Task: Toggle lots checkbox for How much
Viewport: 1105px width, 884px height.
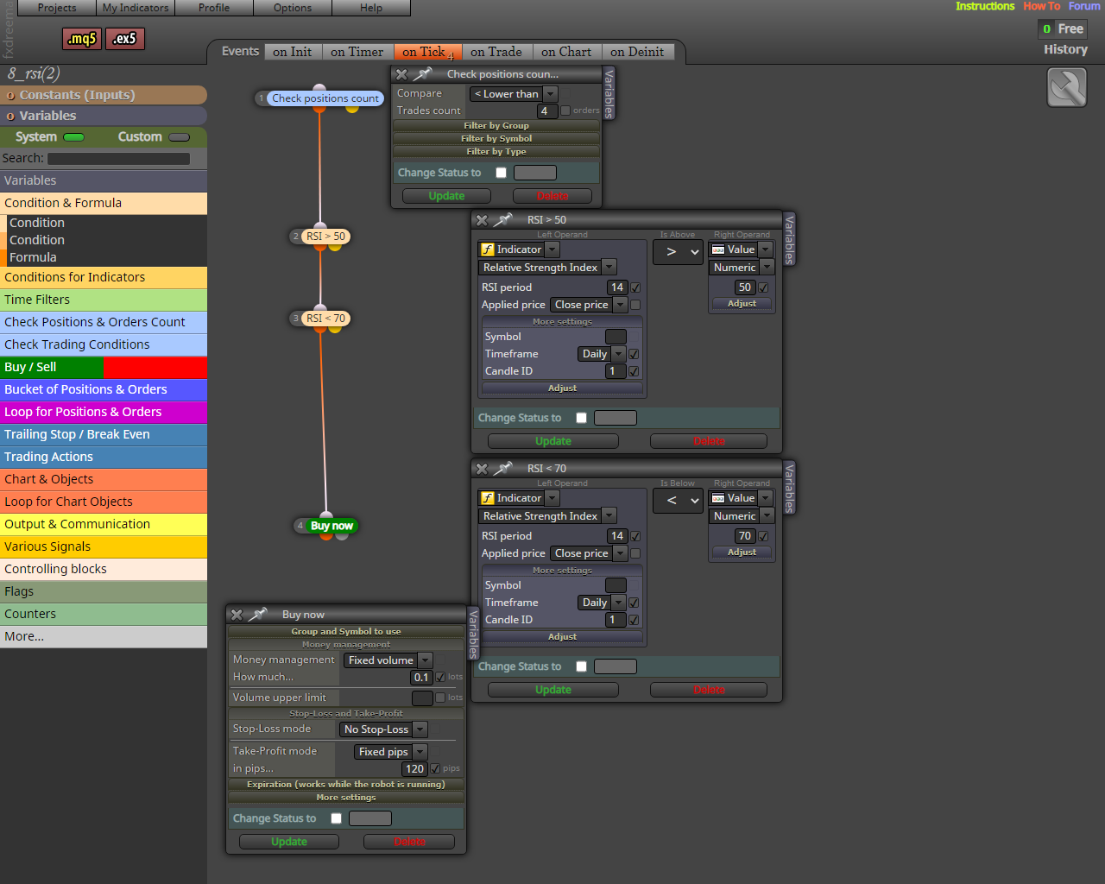Action: coord(440,677)
